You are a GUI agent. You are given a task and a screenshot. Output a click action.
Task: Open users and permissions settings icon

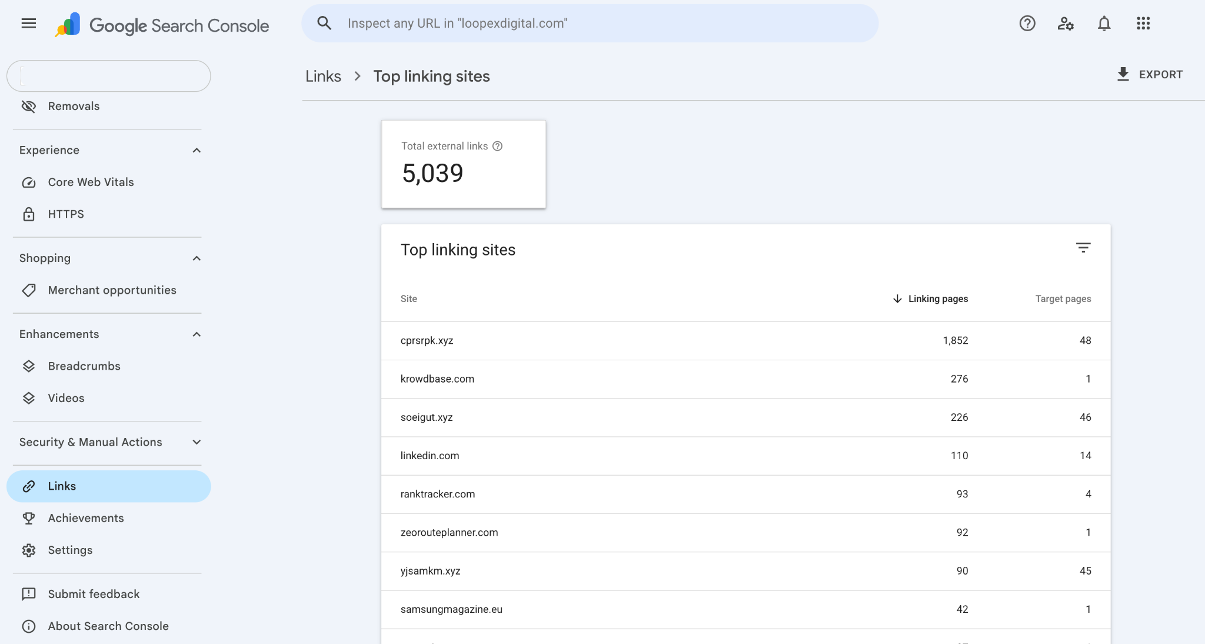(x=1066, y=24)
